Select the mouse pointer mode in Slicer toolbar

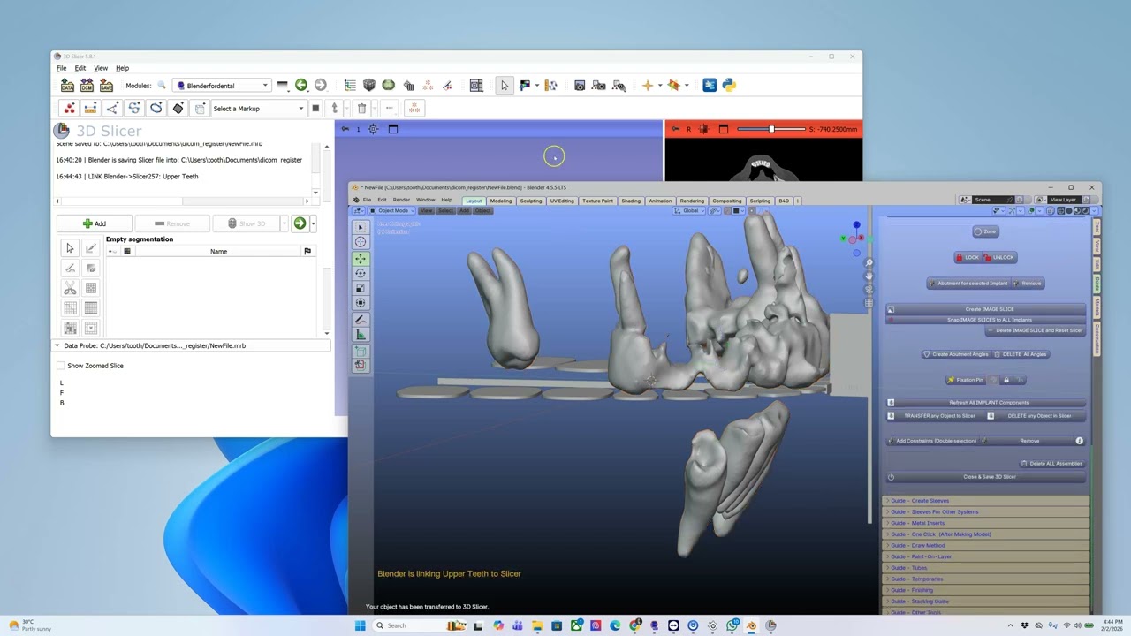(505, 85)
